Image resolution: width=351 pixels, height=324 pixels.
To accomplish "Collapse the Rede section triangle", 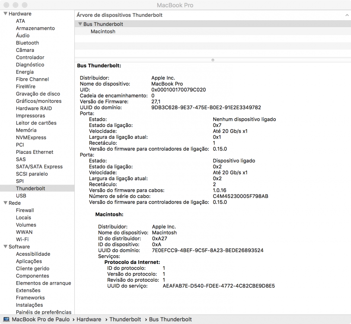I will 6,203.
